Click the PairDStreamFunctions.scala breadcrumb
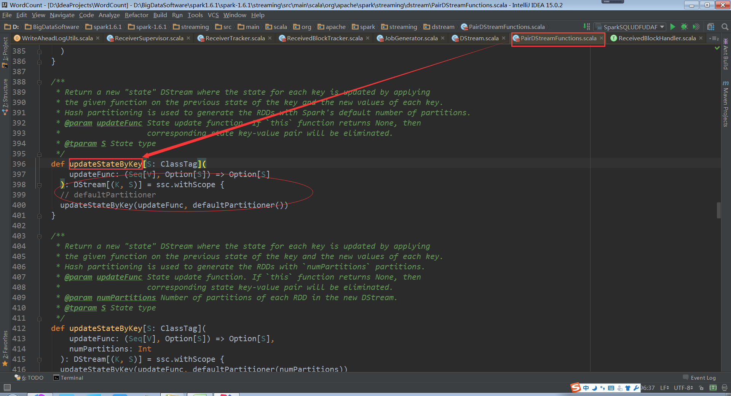Screen dimensions: 731x396 click(503, 27)
